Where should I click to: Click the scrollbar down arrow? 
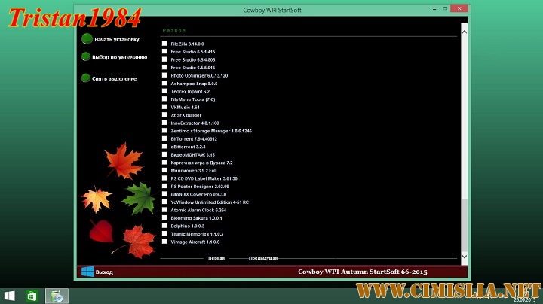465,257
